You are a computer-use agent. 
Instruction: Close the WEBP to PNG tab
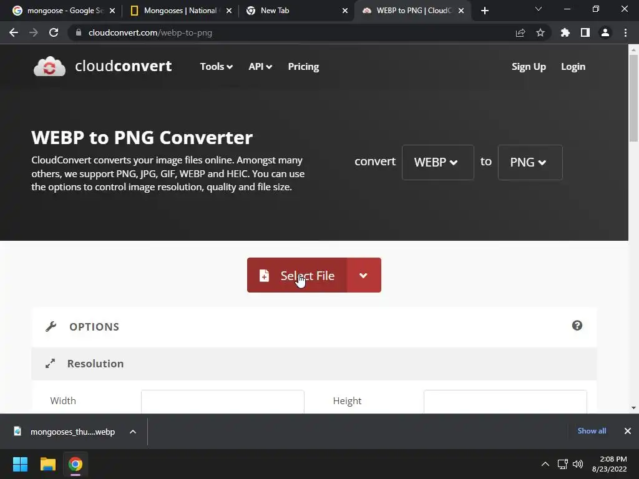(x=461, y=11)
